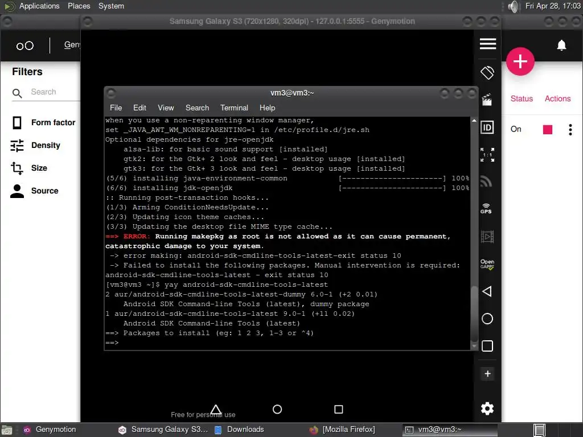
Task: Tap the emulator sidebar Recents square
Action: (487, 346)
